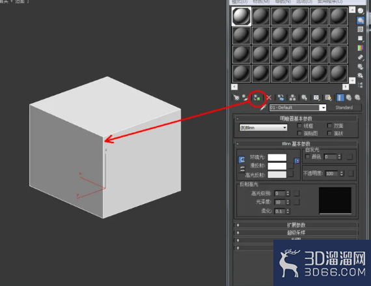Click the 不透明度 value field 100
The width and height of the screenshot is (371, 286).
tap(332, 173)
